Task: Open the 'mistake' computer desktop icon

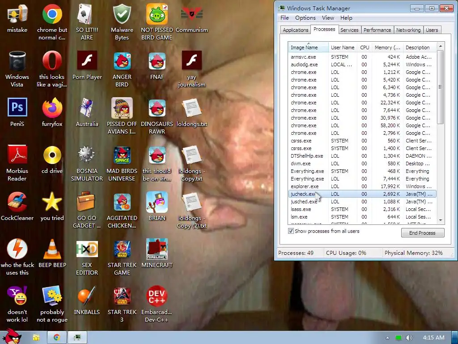Action: point(17,18)
